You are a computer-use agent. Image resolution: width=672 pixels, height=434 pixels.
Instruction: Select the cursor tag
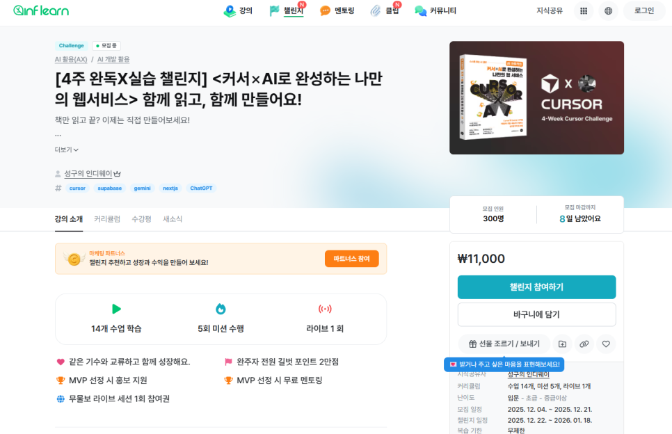[x=77, y=188]
